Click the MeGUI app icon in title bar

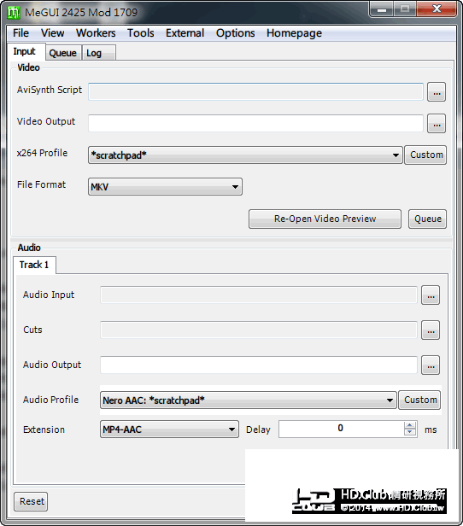(14, 13)
